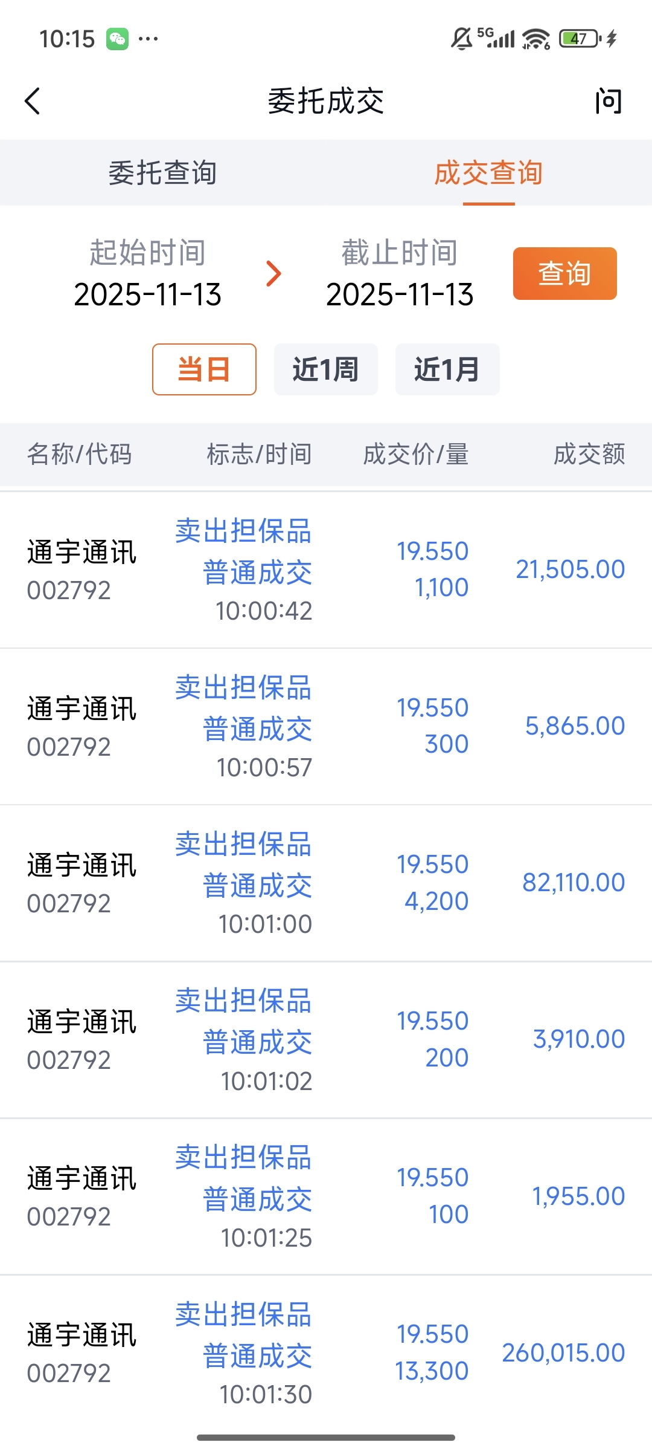
Task: Select the 近1周 date range option
Action: [326, 369]
